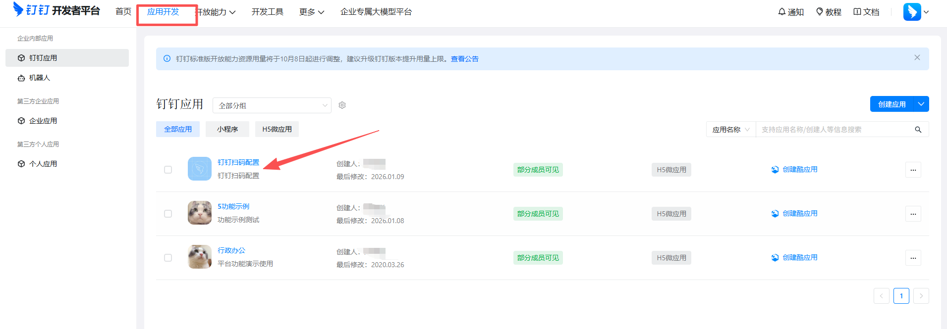Click H5微应用 tag in 5功能示例 row
Screen dimensions: 947x329
point(671,214)
